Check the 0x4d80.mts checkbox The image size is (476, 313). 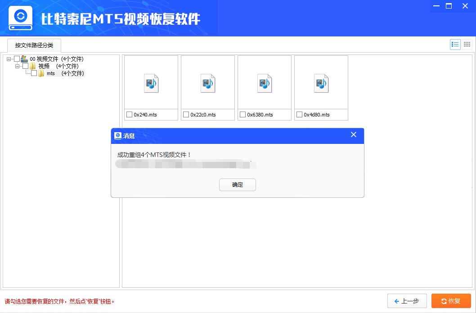299,115
